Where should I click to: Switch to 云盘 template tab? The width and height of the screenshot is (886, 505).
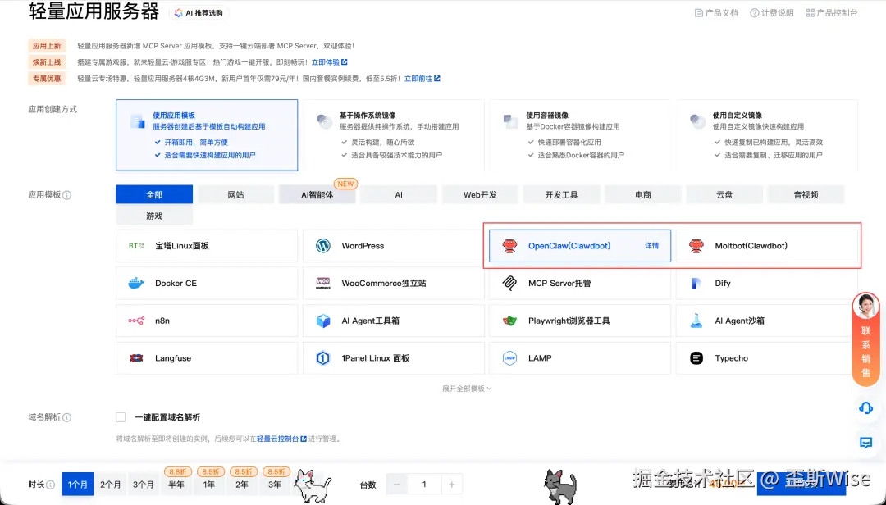pyautogui.click(x=724, y=195)
